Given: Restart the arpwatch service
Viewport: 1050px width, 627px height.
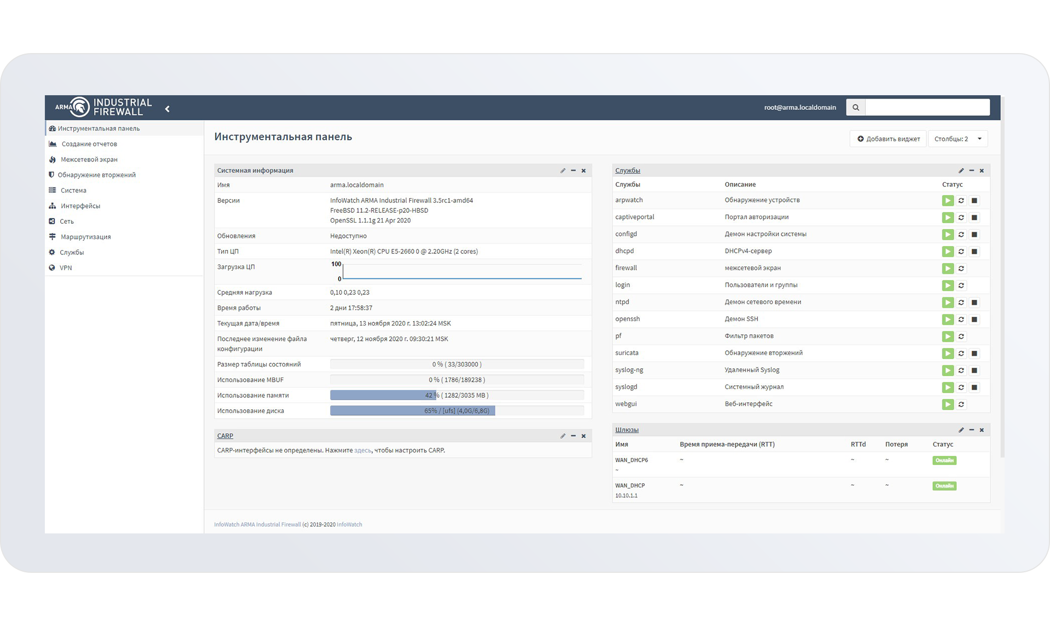Looking at the screenshot, I should [x=961, y=201].
